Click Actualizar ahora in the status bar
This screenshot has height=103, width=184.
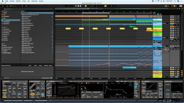pyautogui.click(x=28, y=100)
